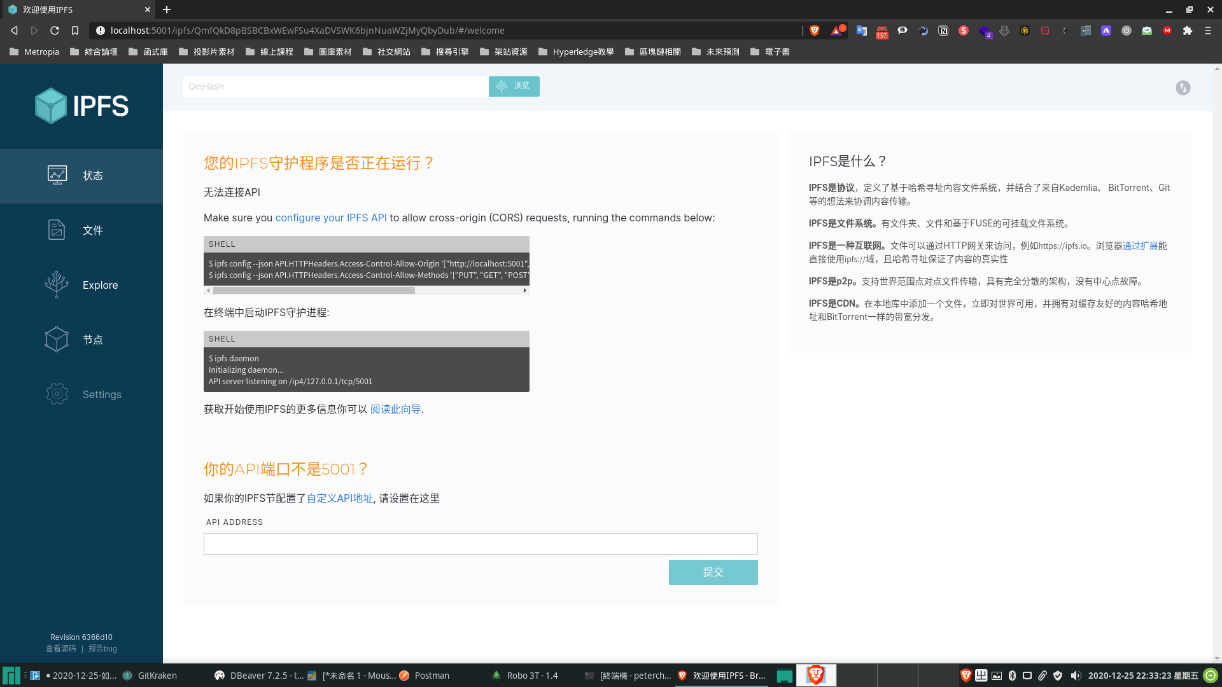Open the 綜合論壇 bookmarks folder
This screenshot has width=1222, height=687.
(94, 52)
